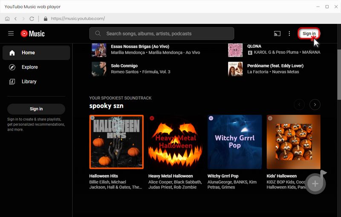Maximize the YouTube Music web player window
This screenshot has height=217, width=341.
point(327,7)
